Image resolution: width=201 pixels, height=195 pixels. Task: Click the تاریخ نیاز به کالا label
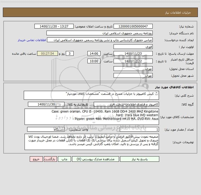click(x=78, y=104)
